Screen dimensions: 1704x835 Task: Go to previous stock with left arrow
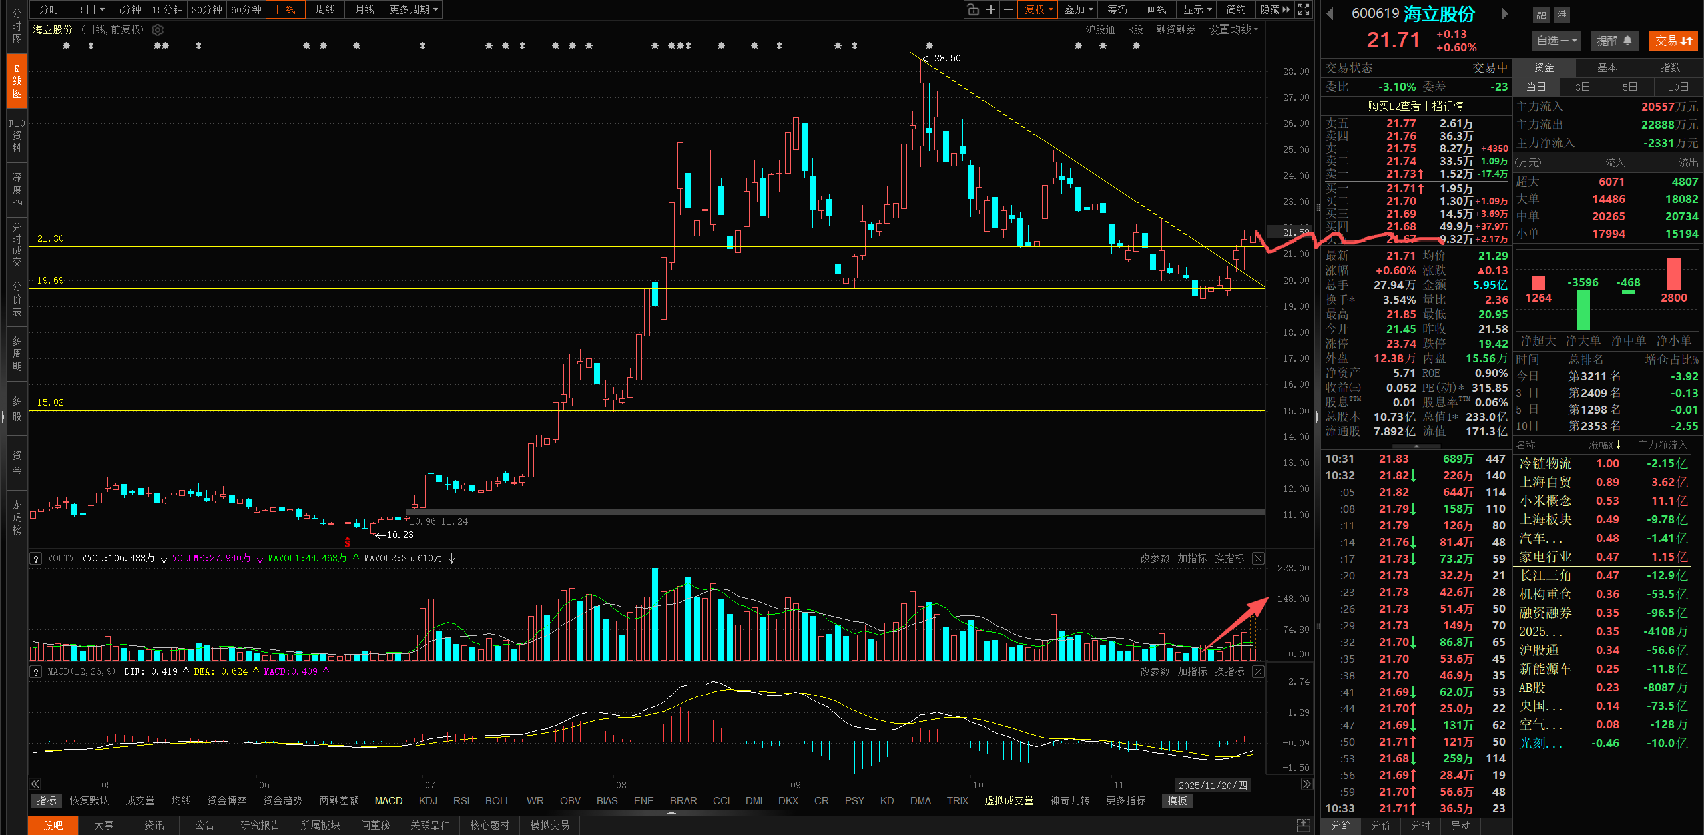1330,14
